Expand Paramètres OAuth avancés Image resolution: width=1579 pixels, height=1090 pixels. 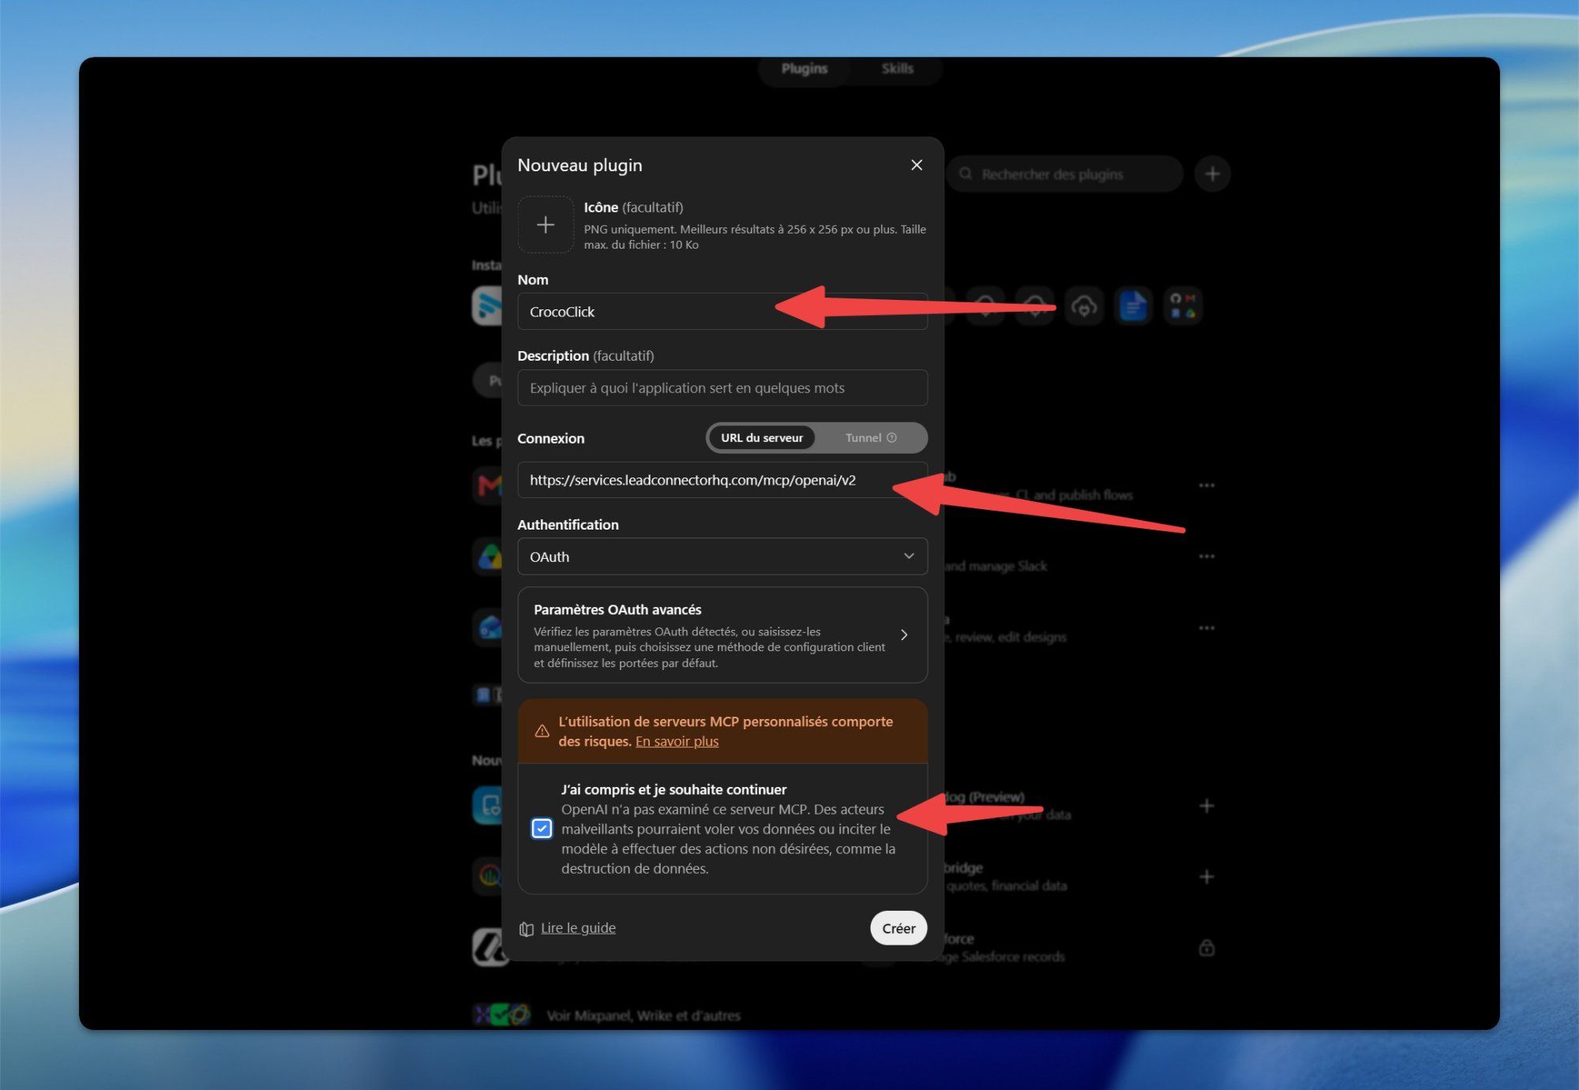(722, 635)
